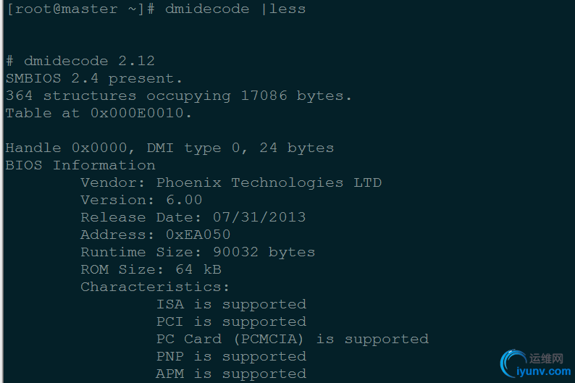Click the '364 structures occupying 17086 bytes' line
The width and height of the screenshot is (575, 383).
pyautogui.click(x=179, y=96)
